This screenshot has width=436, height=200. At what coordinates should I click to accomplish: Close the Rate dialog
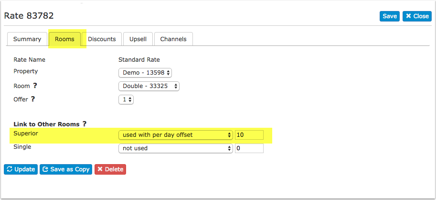pyautogui.click(x=417, y=16)
